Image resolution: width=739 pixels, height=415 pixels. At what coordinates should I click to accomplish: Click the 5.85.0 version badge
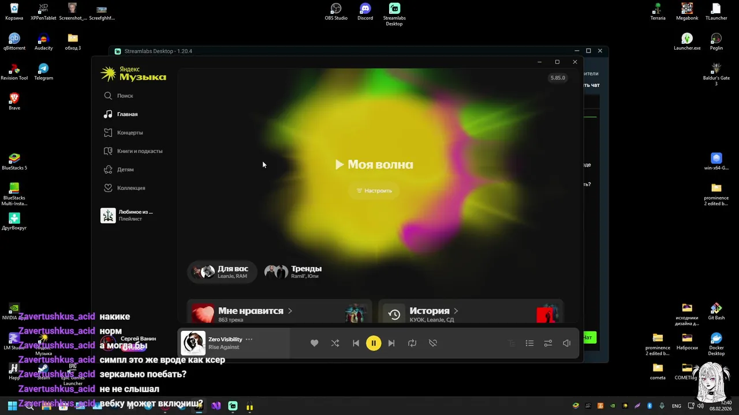pyautogui.click(x=558, y=78)
